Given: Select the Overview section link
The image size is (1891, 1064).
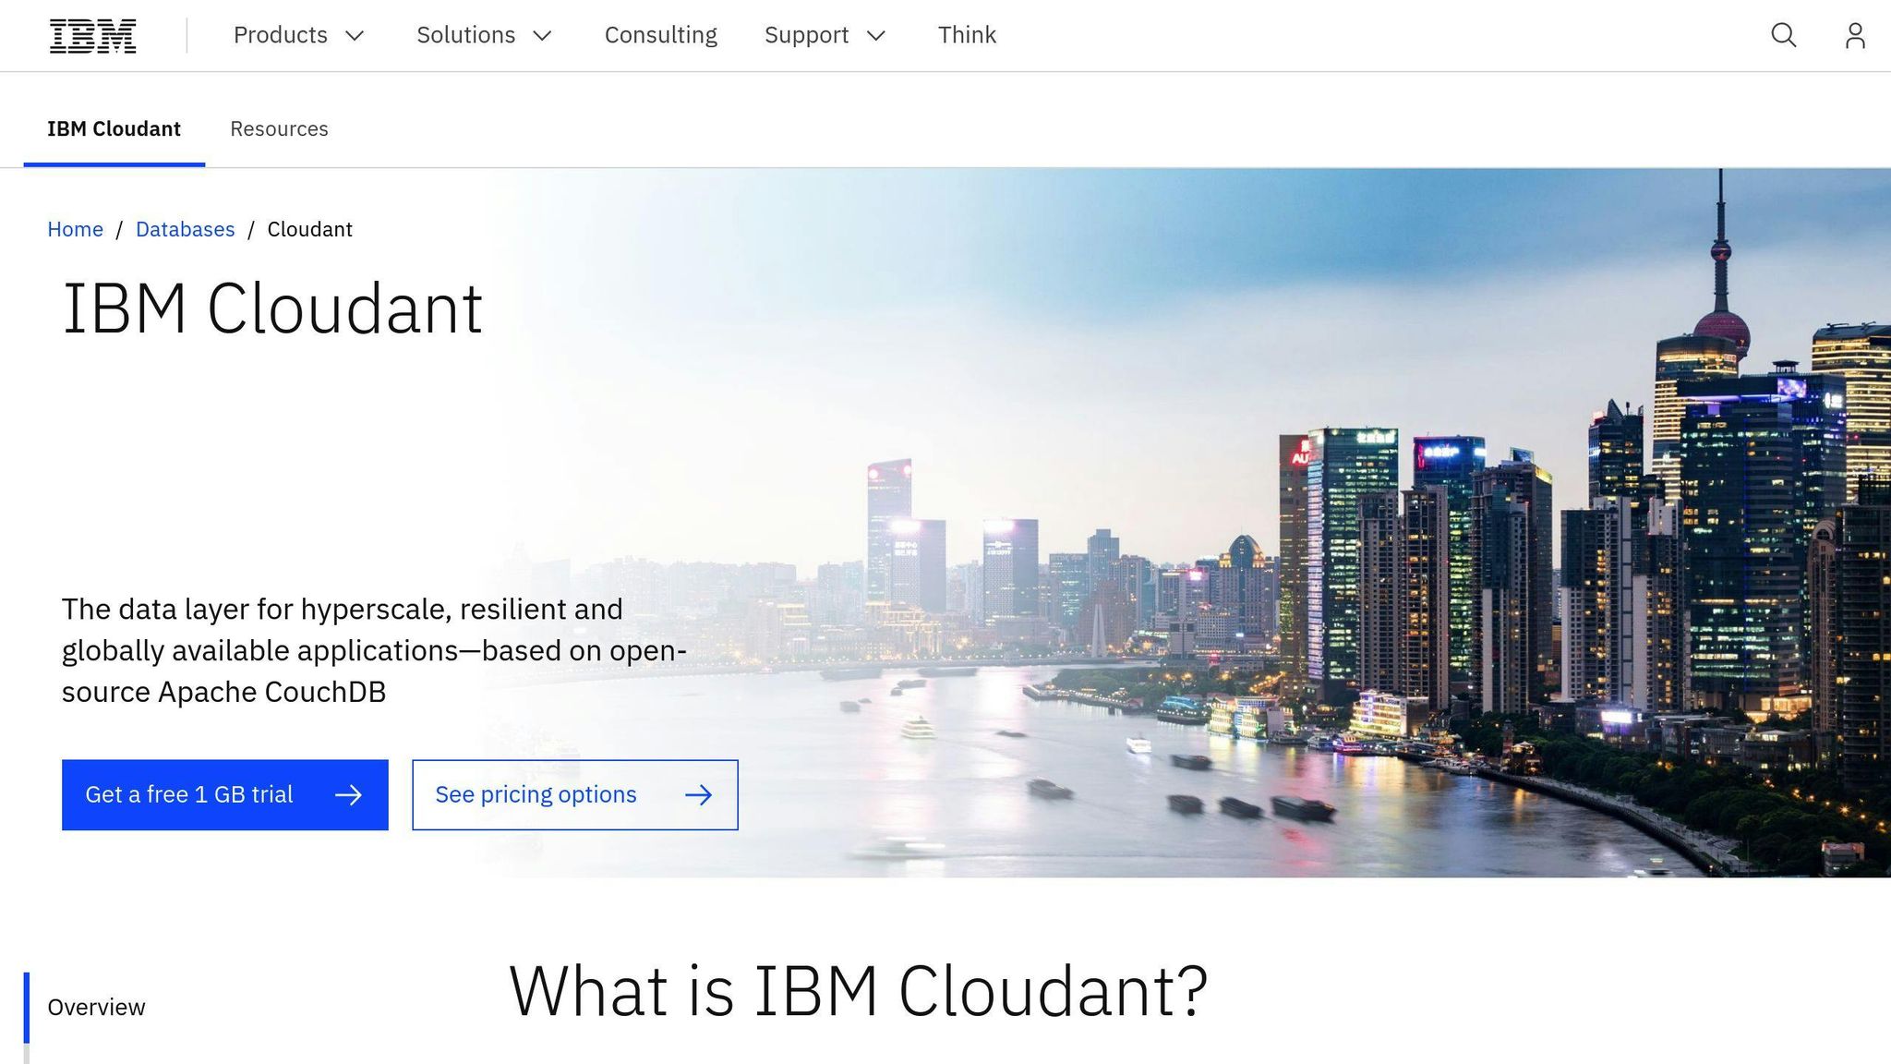Looking at the screenshot, I should click(x=96, y=1007).
